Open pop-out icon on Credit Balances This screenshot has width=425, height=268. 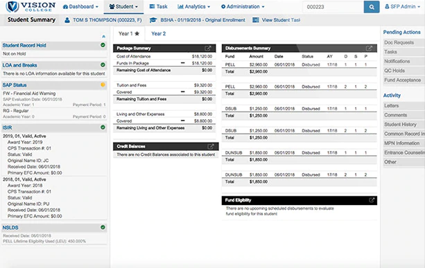(x=211, y=146)
